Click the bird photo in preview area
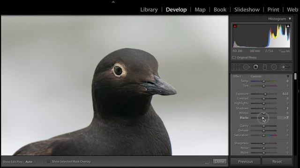The image size is (300, 168). [x=115, y=85]
